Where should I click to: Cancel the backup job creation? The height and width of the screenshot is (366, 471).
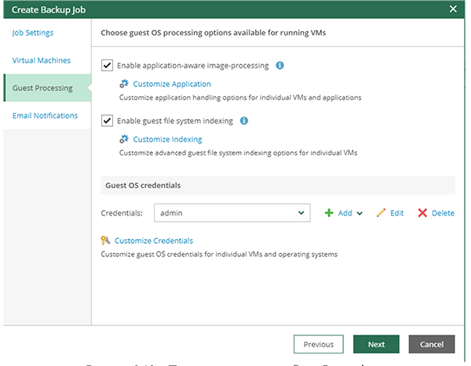coord(432,344)
